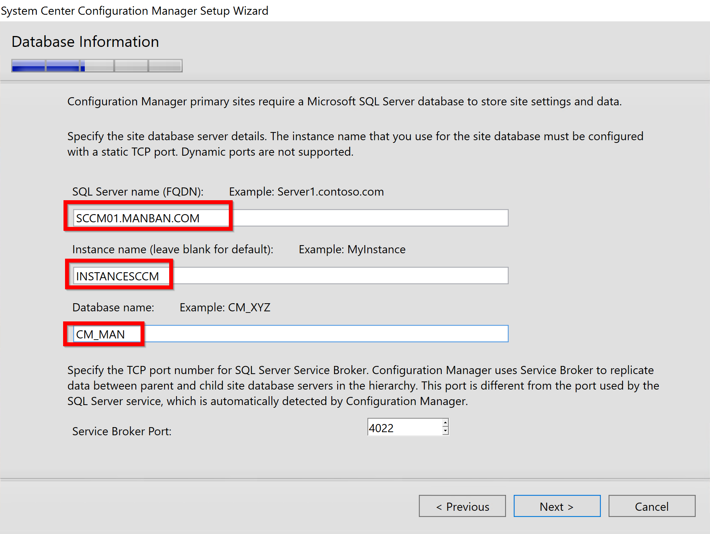This screenshot has width=710, height=534.
Task: Click the Database Information heading
Action: coord(85,41)
